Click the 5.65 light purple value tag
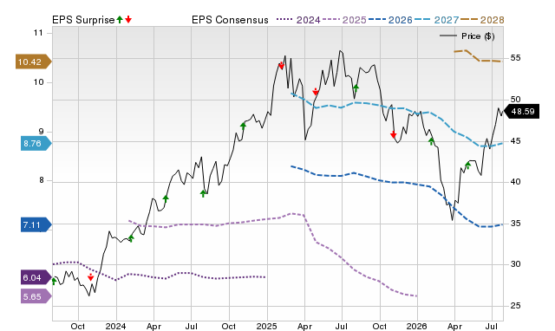Screen dimensions: 555x331 pyautogui.click(x=36, y=296)
